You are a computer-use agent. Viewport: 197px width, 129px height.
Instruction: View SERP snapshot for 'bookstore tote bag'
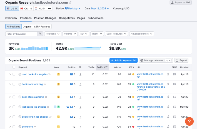click(x=174, y=84)
